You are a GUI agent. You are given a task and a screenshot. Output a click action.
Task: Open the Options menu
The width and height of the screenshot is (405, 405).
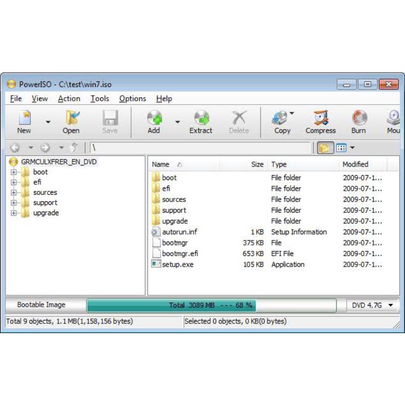133,98
